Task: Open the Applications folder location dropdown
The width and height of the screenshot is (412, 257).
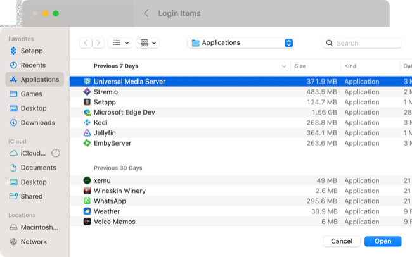Action: coord(241,43)
